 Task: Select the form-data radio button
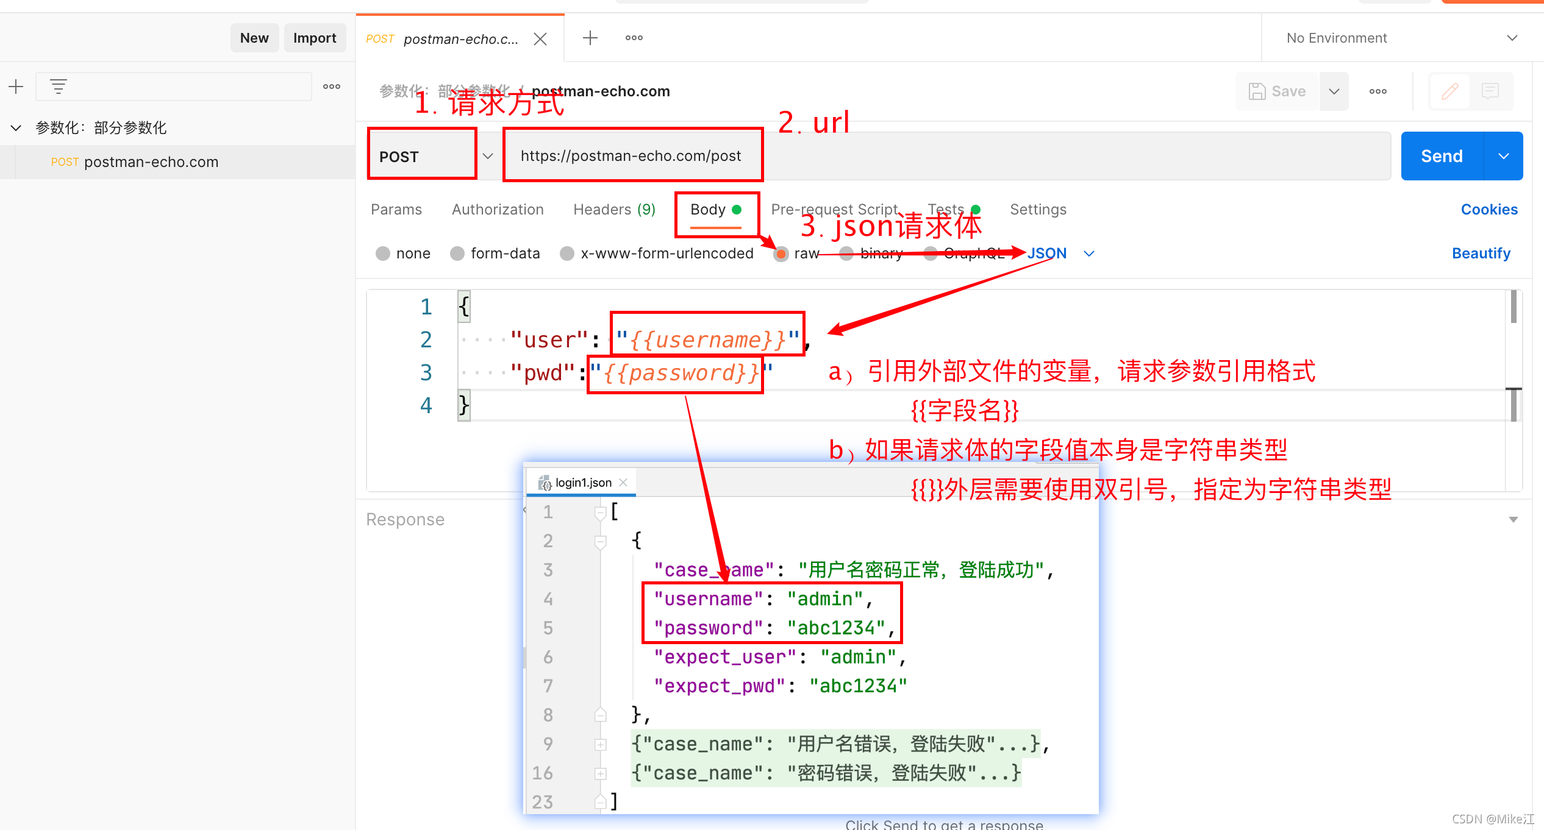click(x=457, y=254)
